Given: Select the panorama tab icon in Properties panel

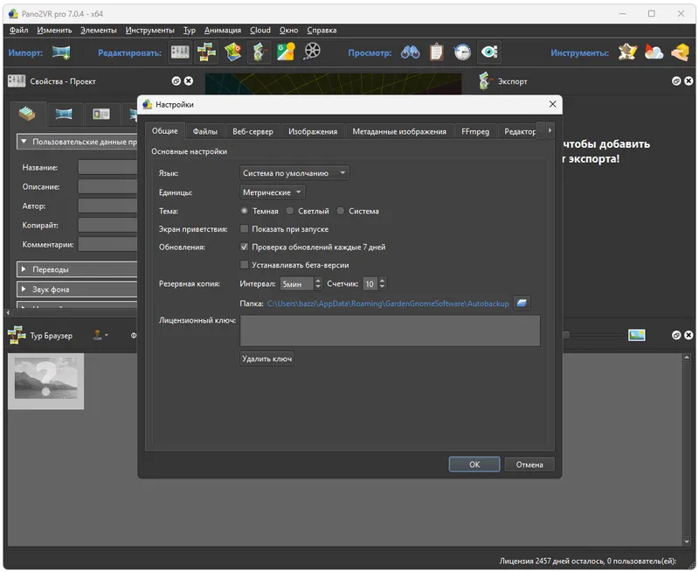Looking at the screenshot, I should tap(64, 115).
